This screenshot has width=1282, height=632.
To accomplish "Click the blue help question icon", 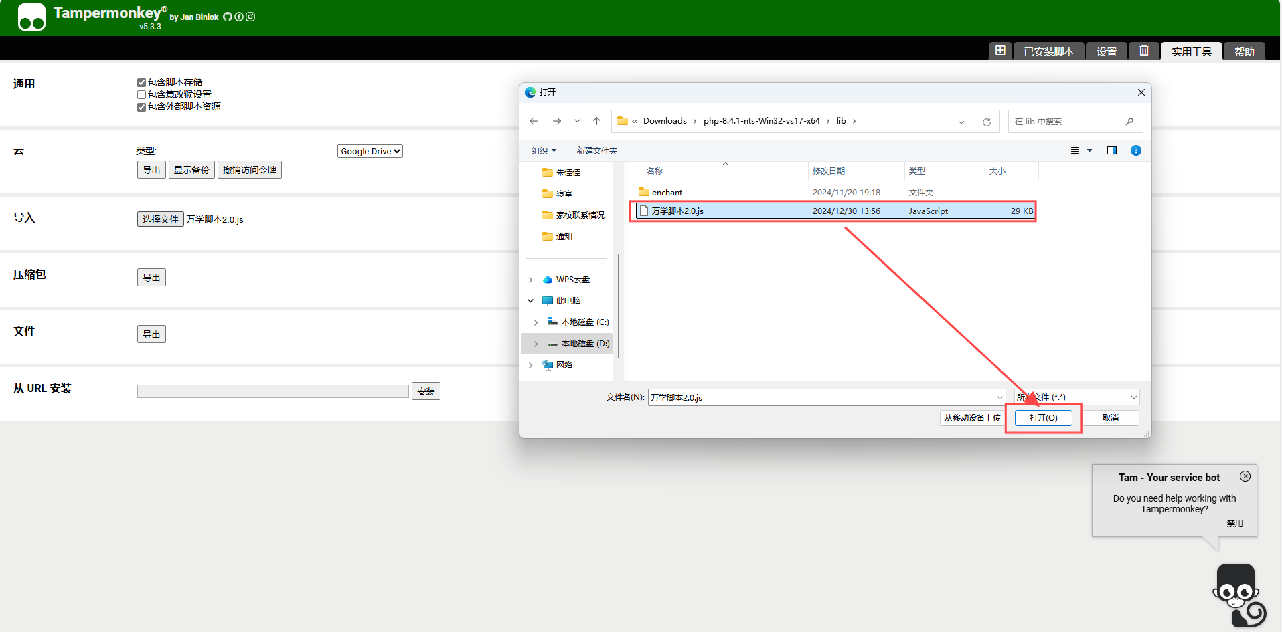I will pyautogui.click(x=1135, y=150).
